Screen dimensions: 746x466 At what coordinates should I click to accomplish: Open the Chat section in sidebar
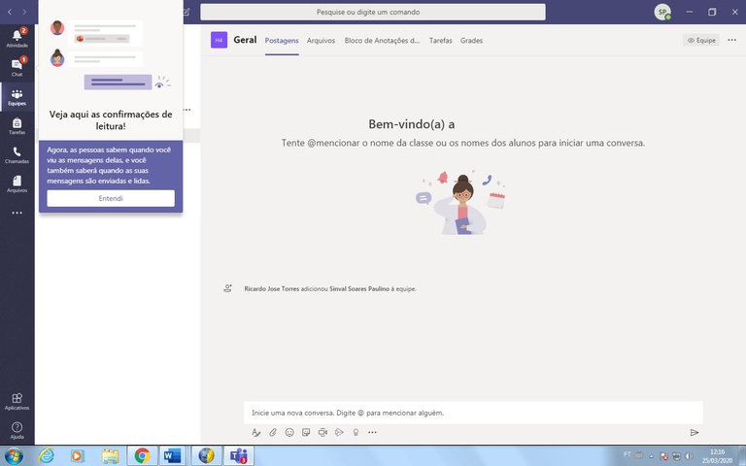click(17, 66)
